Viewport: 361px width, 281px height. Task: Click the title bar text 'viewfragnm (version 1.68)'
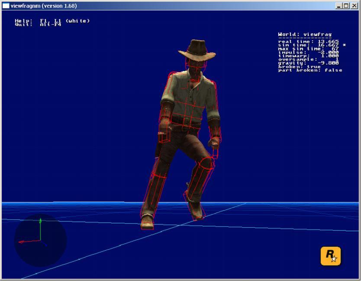[44, 6]
